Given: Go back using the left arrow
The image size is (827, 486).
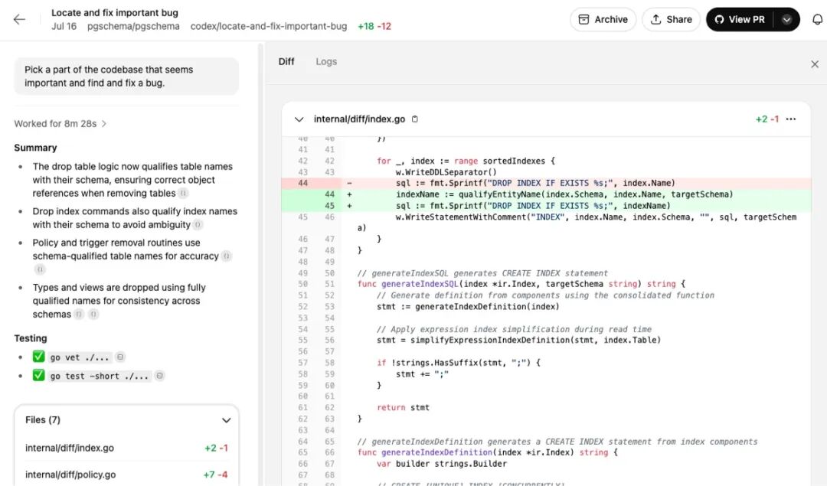Looking at the screenshot, I should click(x=19, y=19).
